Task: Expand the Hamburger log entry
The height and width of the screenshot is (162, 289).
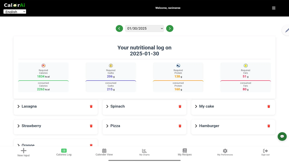Action: [x=196, y=126]
